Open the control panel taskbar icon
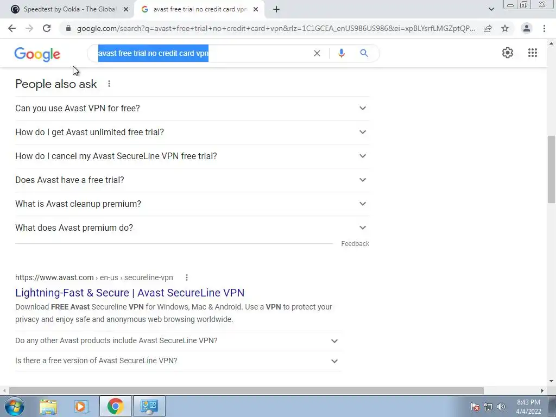The height and width of the screenshot is (417, 556). point(149,406)
